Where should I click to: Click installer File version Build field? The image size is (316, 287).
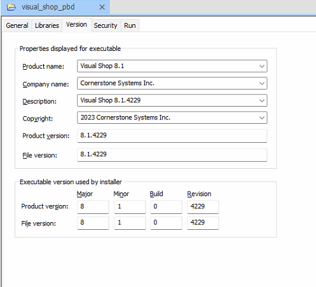[x=166, y=223]
